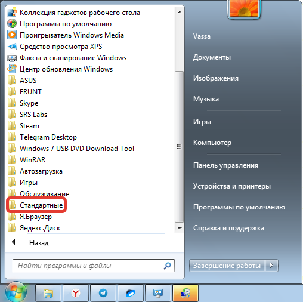Click the Завершение работы button
This screenshot has height=302, width=303.
coord(227,266)
